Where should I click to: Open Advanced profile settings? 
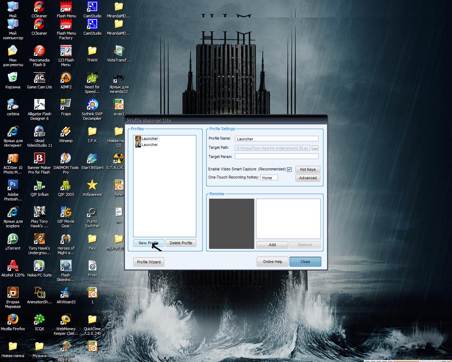click(308, 178)
